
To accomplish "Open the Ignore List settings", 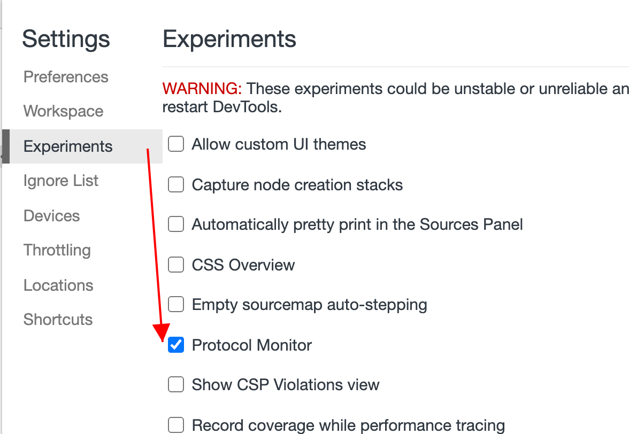I will click(x=60, y=181).
